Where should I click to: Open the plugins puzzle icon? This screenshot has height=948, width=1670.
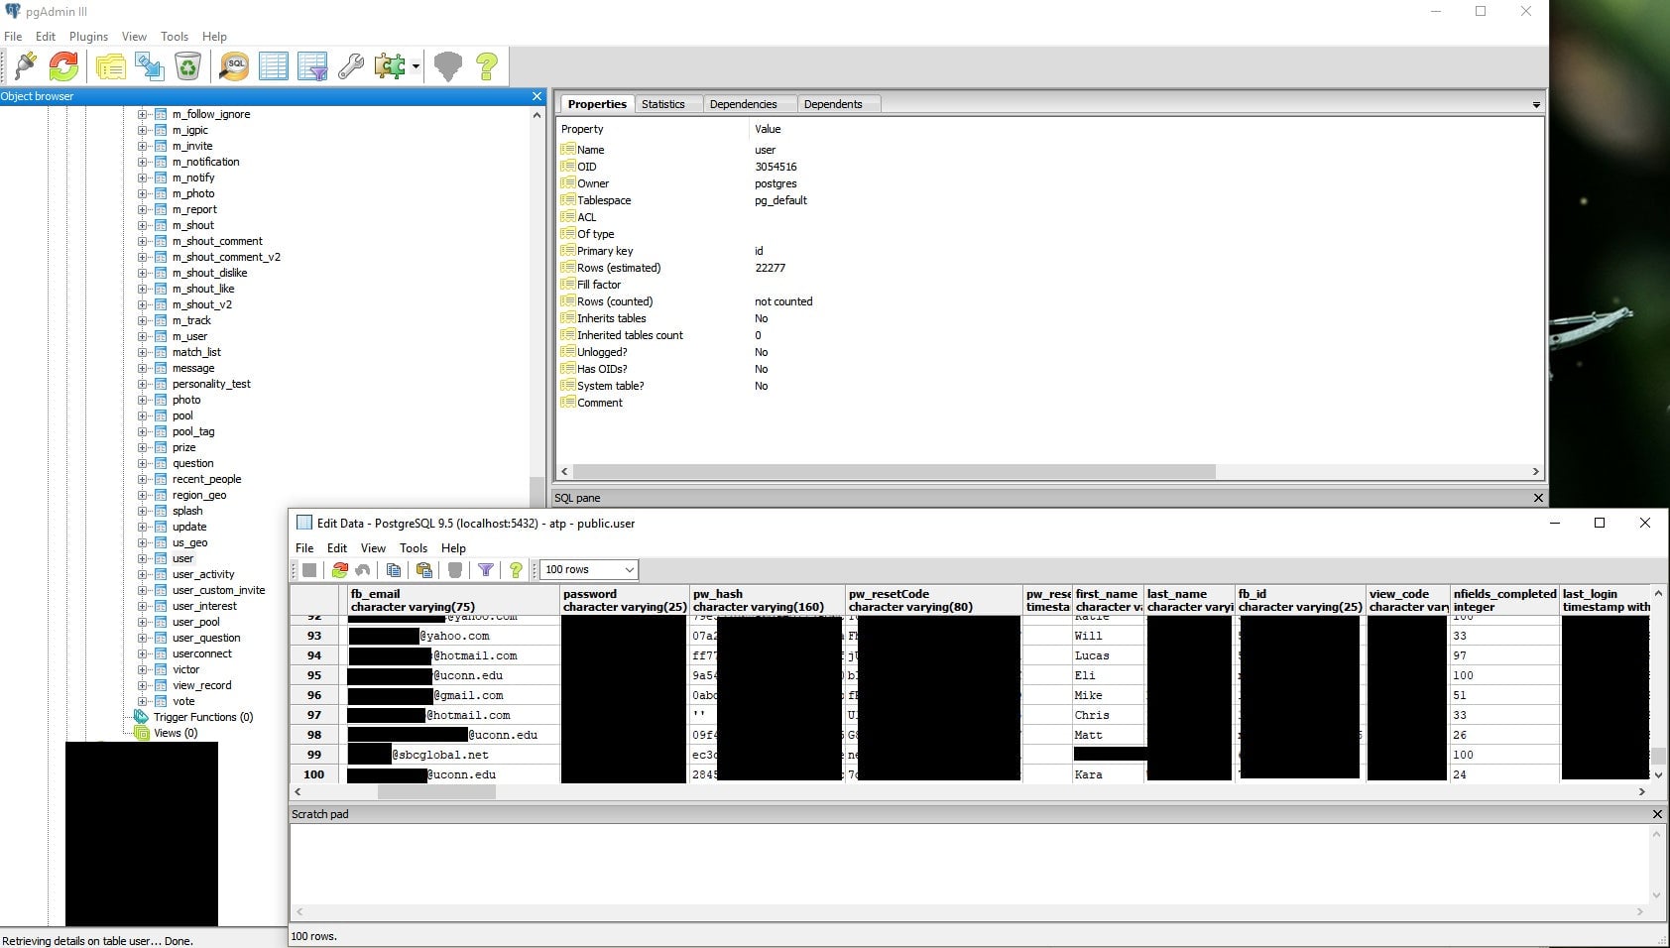coord(388,66)
